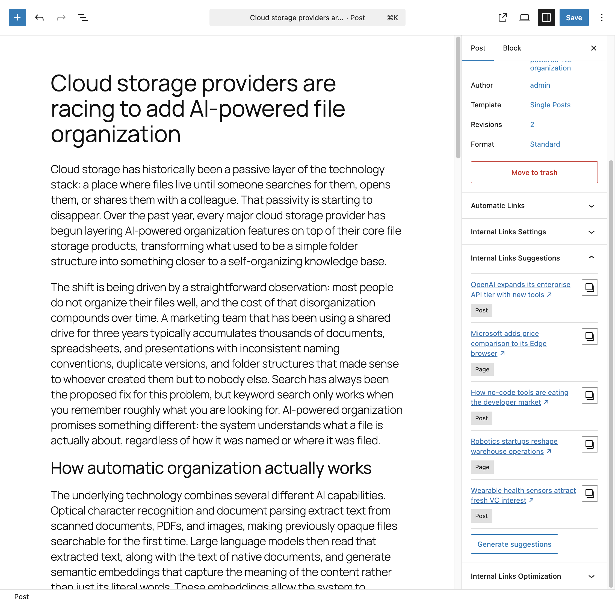Open Robotics startups reshape warehouse operations link
Screen dimensions: 615x603
coord(514,446)
